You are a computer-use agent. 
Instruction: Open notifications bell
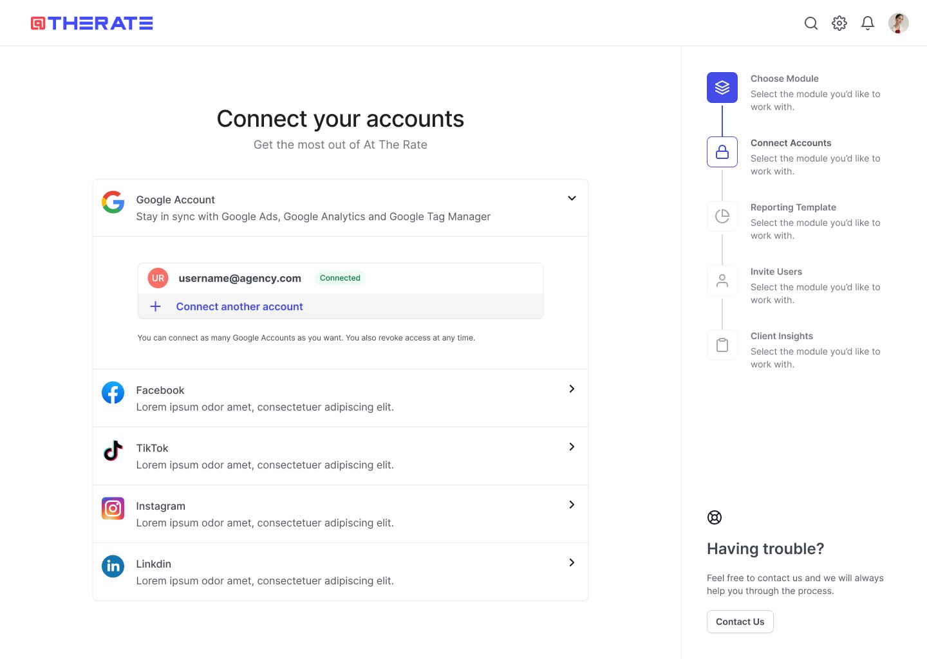point(868,23)
